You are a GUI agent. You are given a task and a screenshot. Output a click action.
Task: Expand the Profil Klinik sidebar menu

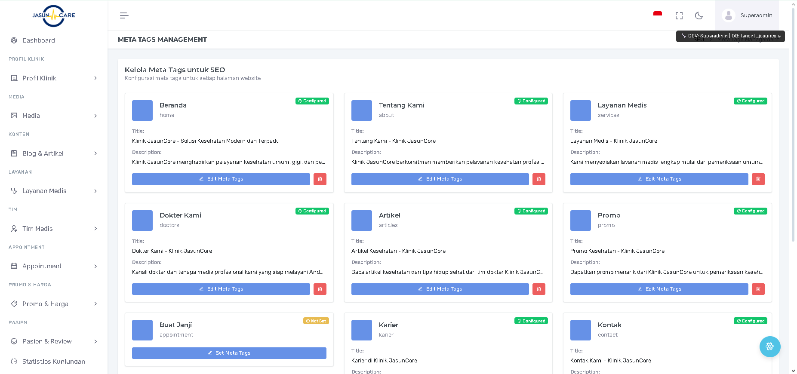pyautogui.click(x=54, y=78)
